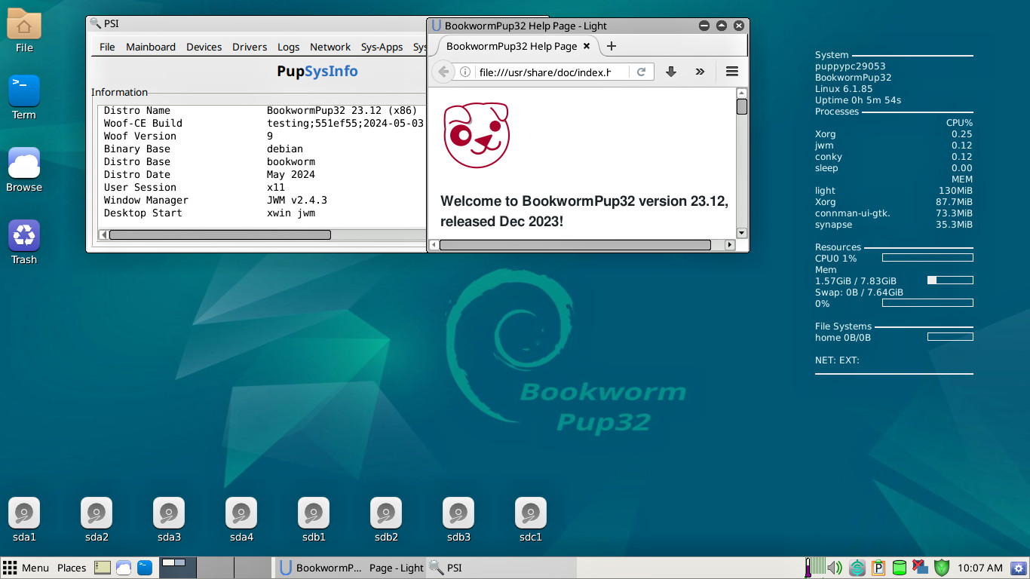
Task: Open the PSI Logs menu
Action: point(289,47)
